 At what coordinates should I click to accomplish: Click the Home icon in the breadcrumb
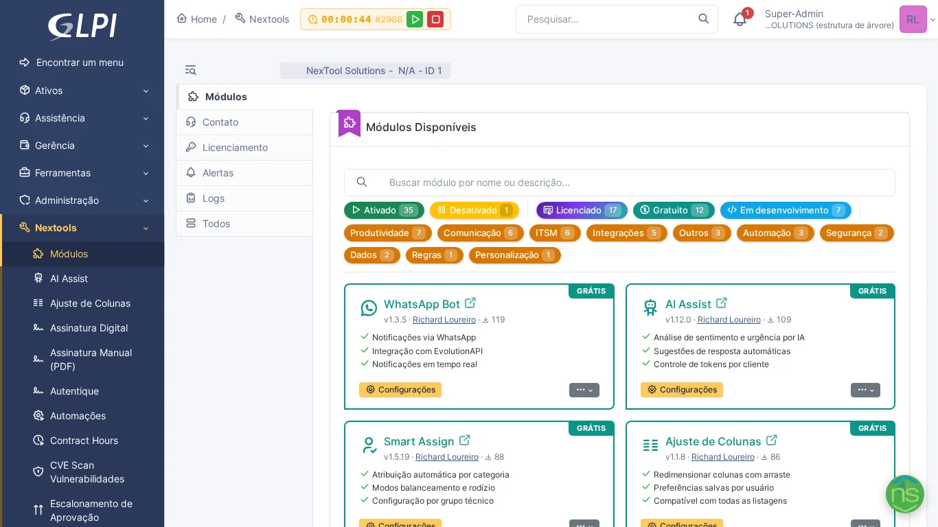click(x=182, y=19)
